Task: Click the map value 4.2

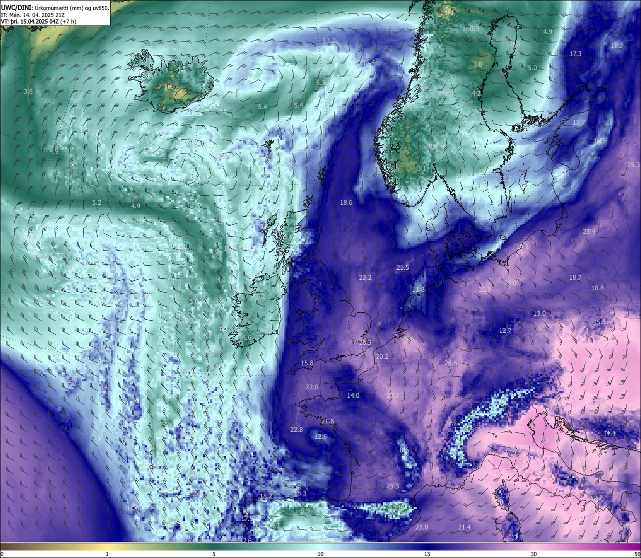Action: 476,93
